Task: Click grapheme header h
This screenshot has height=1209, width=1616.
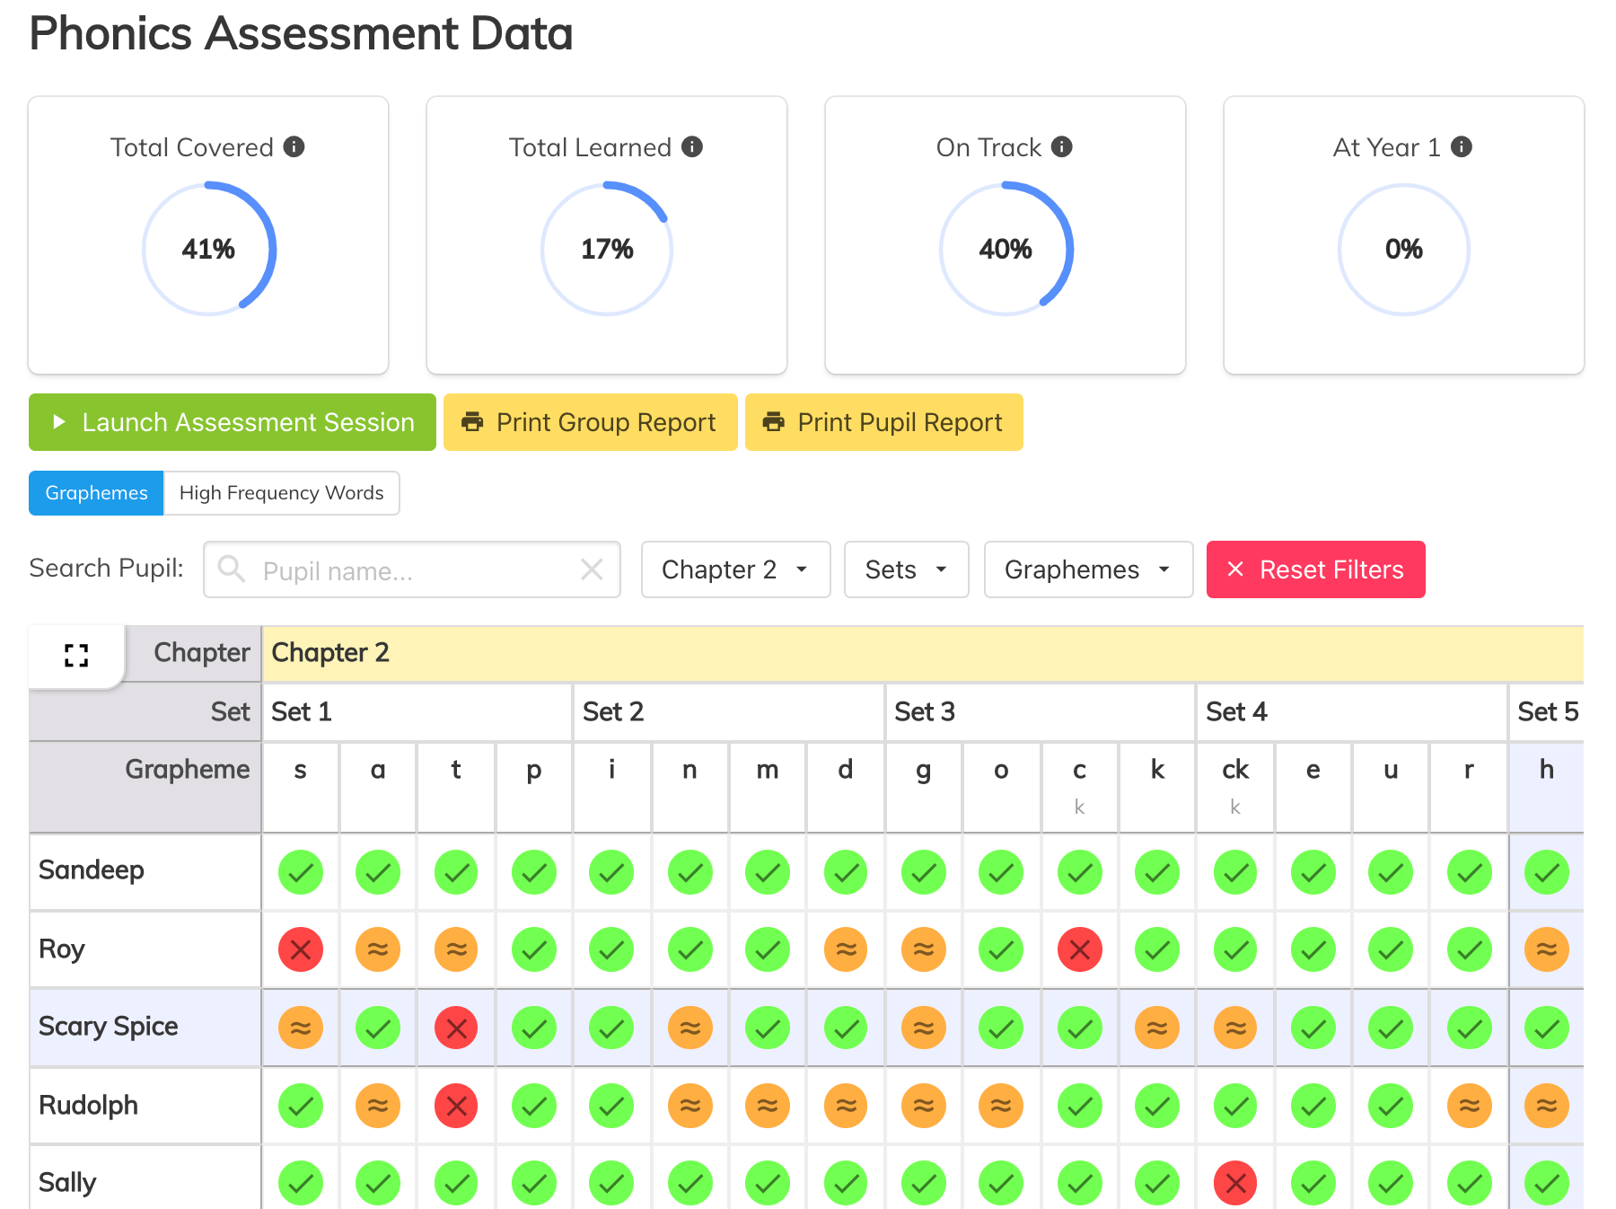Action: pyautogui.click(x=1547, y=787)
